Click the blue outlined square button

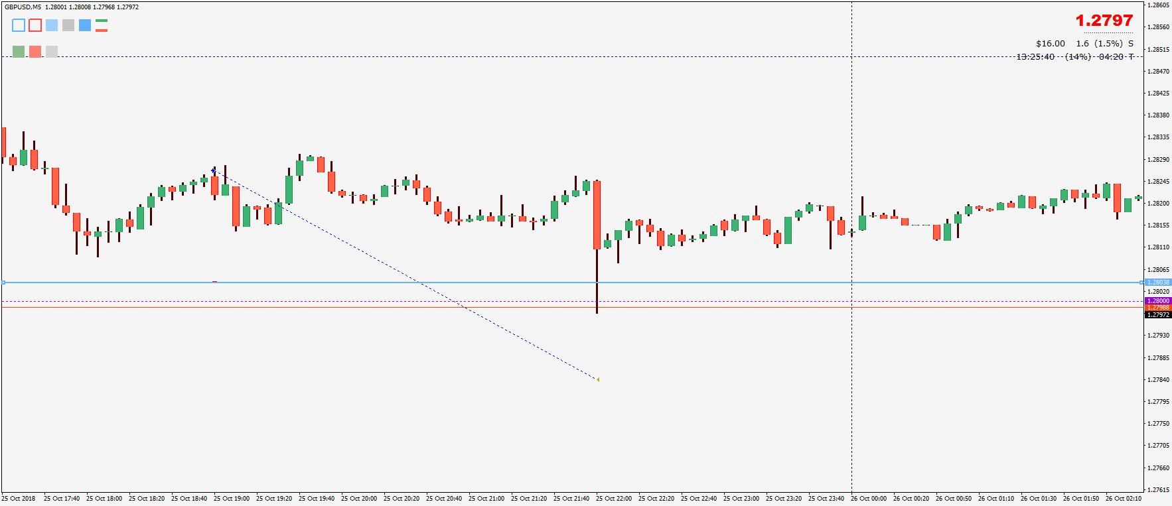click(x=19, y=25)
